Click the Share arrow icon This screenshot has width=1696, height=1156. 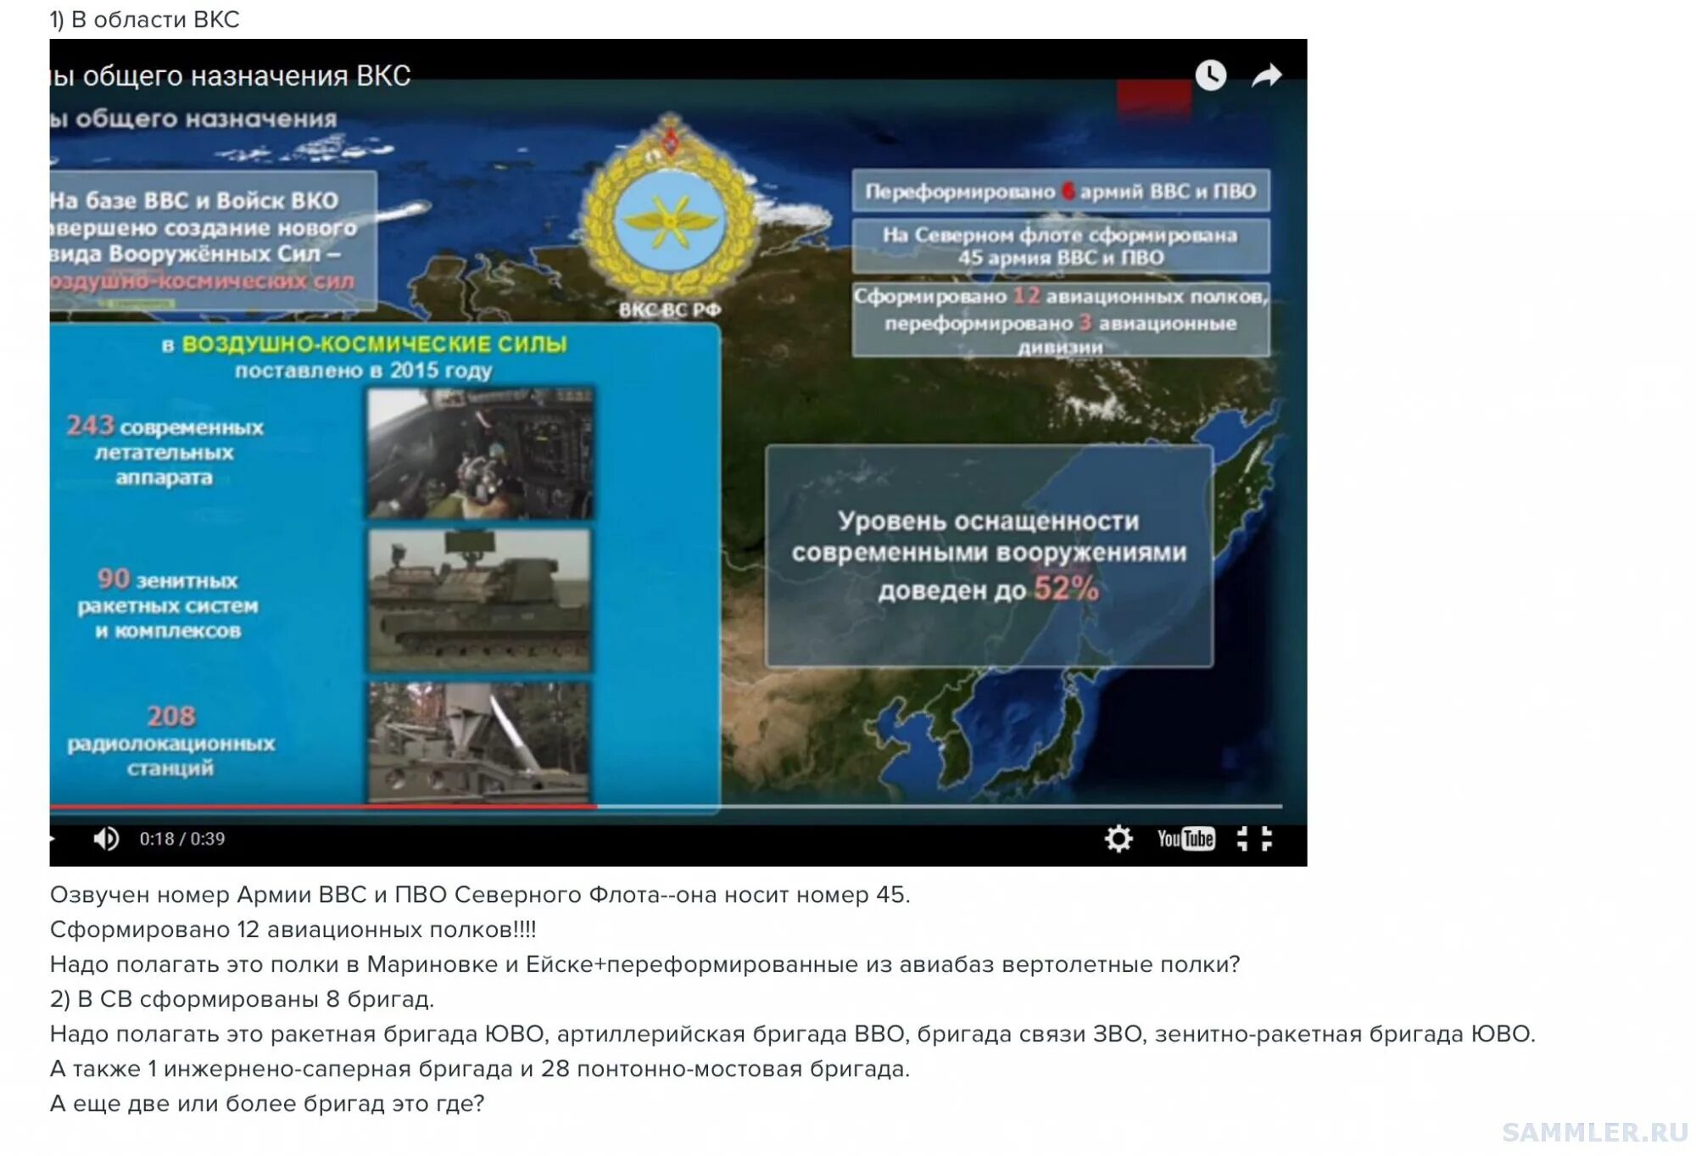pos(1267,75)
